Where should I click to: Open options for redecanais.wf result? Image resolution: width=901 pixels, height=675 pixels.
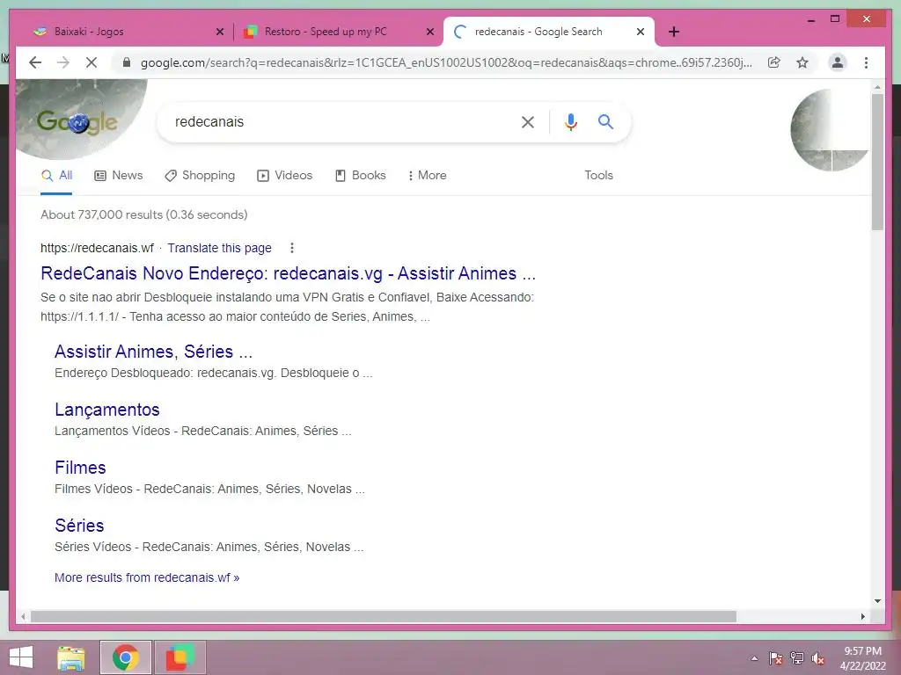[292, 248]
